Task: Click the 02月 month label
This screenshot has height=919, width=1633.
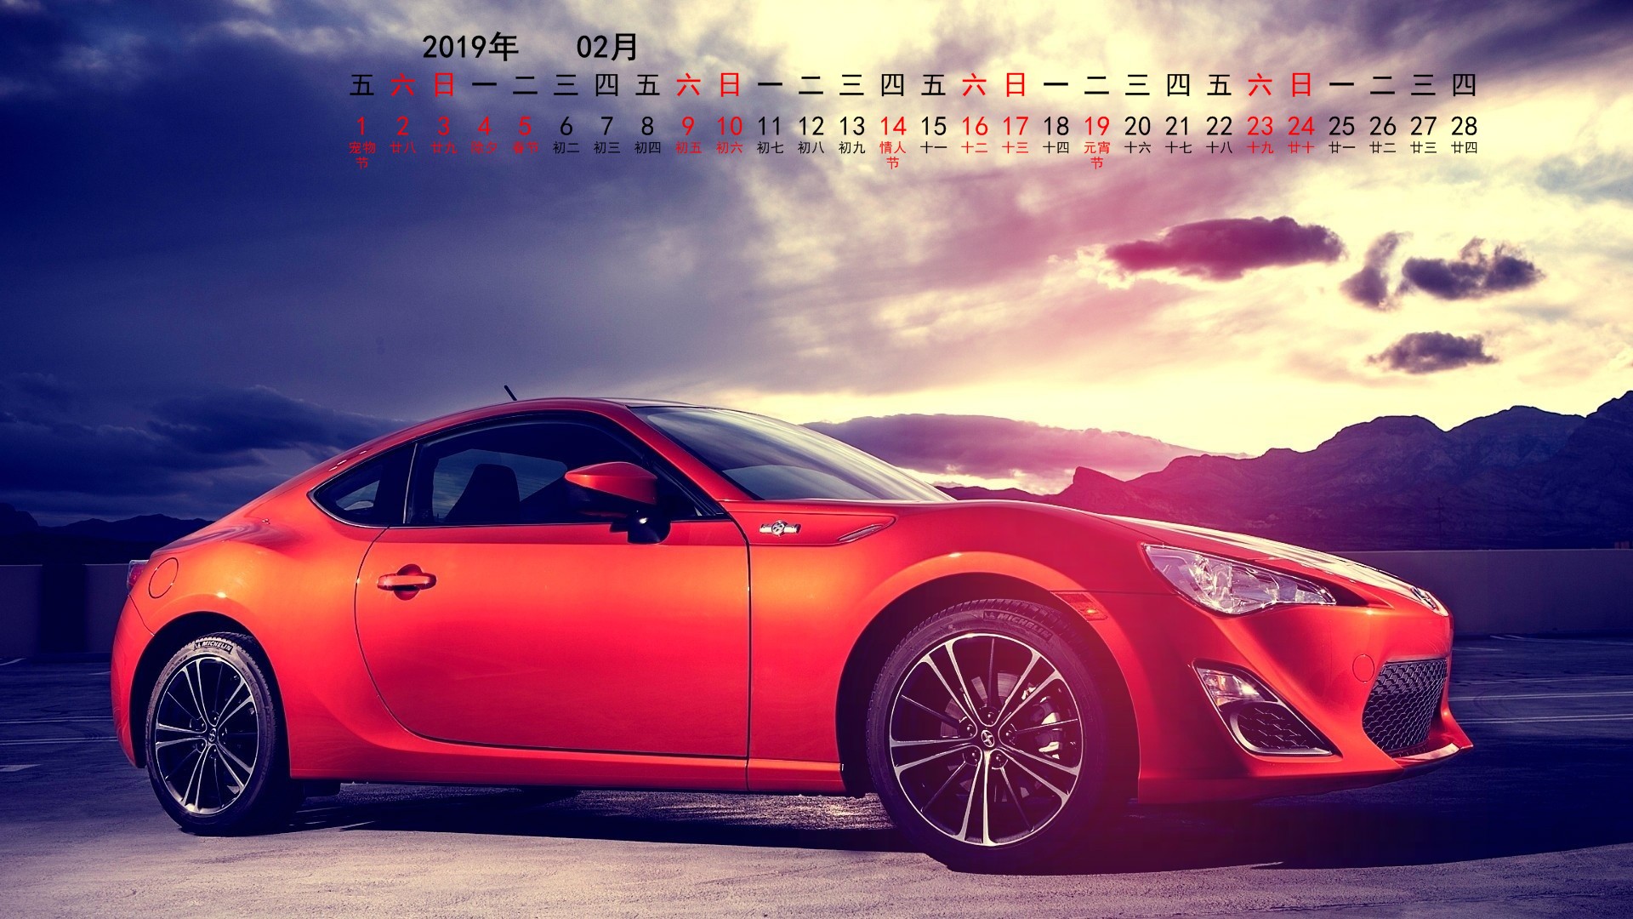Action: coord(606,47)
